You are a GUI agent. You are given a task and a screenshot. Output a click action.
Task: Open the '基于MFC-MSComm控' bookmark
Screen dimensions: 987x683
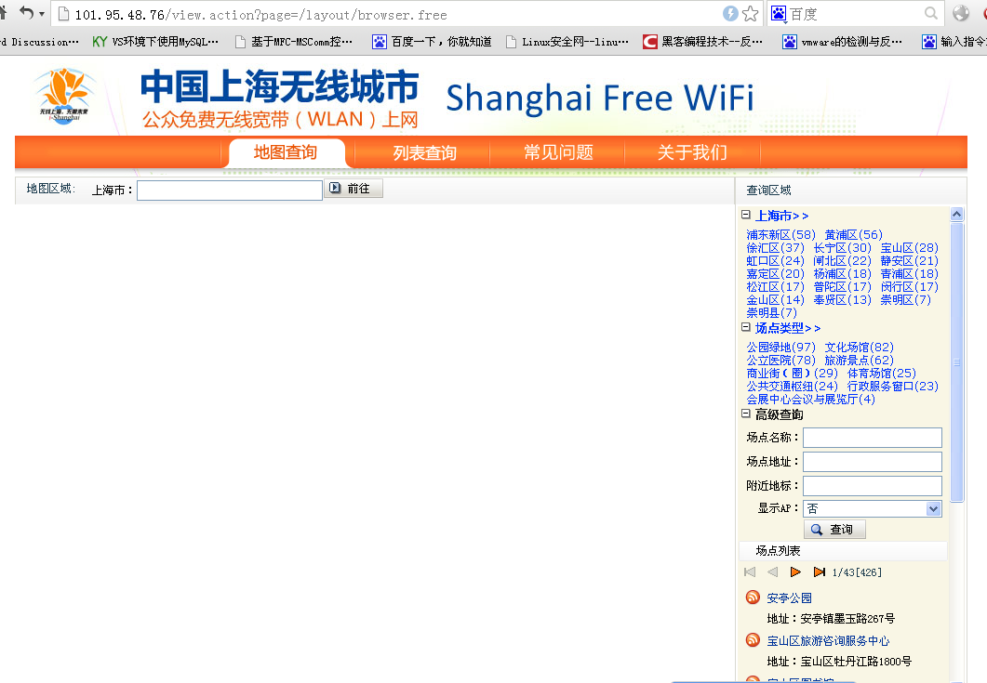click(x=293, y=42)
